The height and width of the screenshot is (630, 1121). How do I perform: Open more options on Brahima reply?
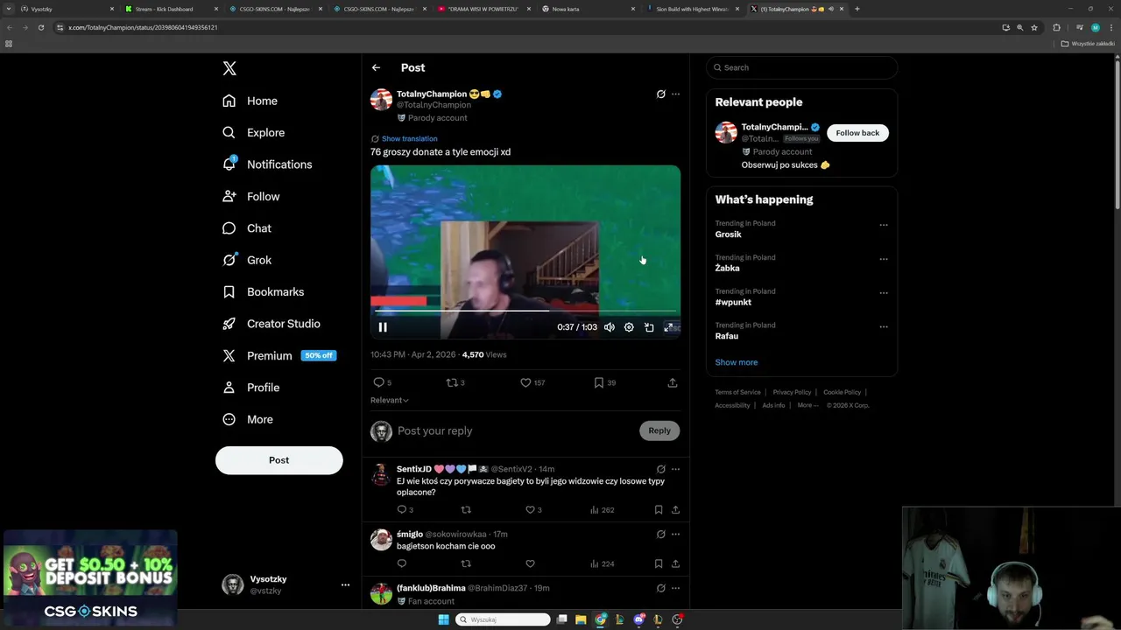675,588
